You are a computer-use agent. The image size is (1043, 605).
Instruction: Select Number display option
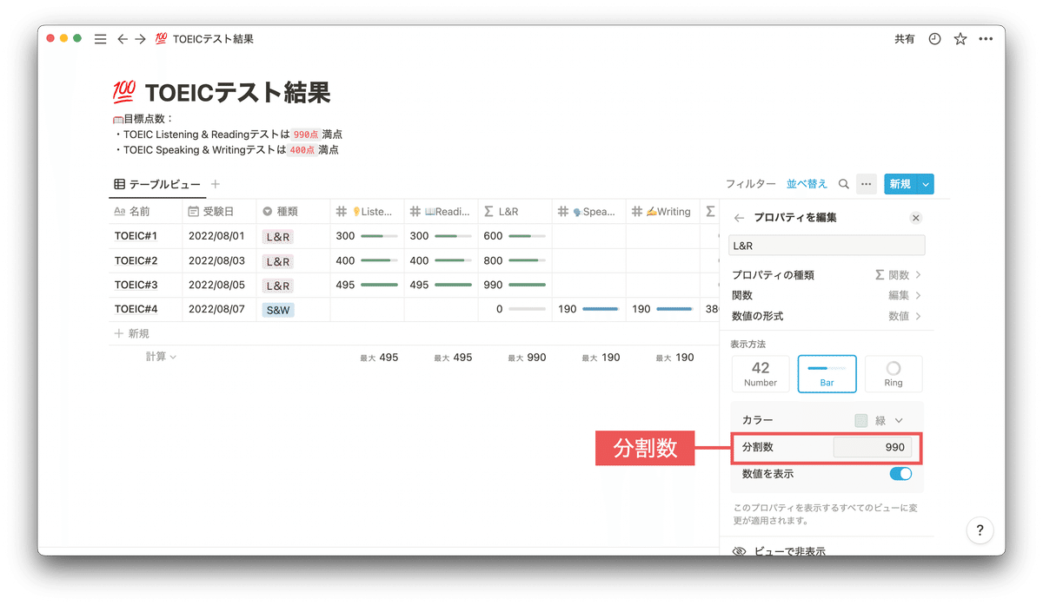click(x=761, y=374)
